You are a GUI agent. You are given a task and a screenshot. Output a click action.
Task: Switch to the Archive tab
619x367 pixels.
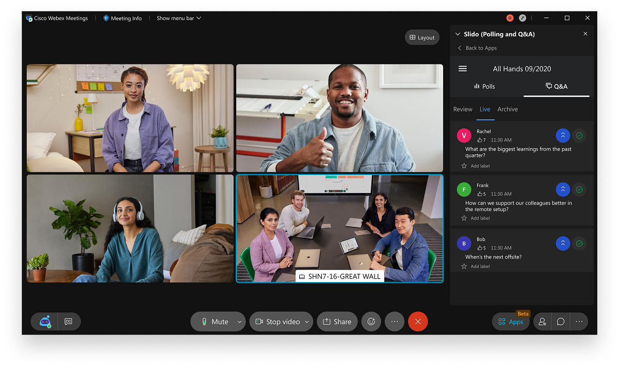(x=508, y=109)
